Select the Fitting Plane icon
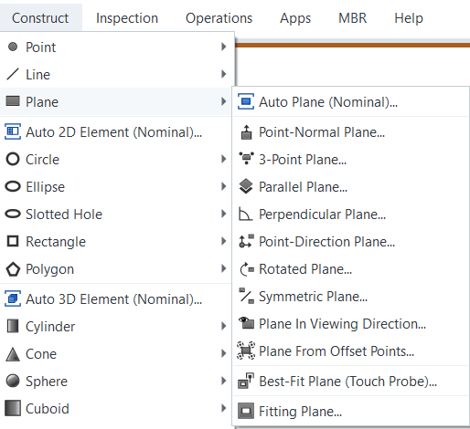The height and width of the screenshot is (429, 470). coord(246,411)
